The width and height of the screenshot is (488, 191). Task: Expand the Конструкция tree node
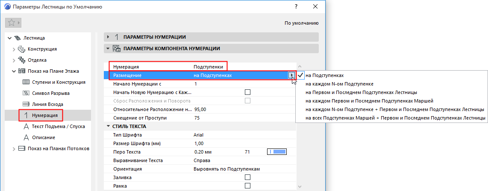point(14,49)
